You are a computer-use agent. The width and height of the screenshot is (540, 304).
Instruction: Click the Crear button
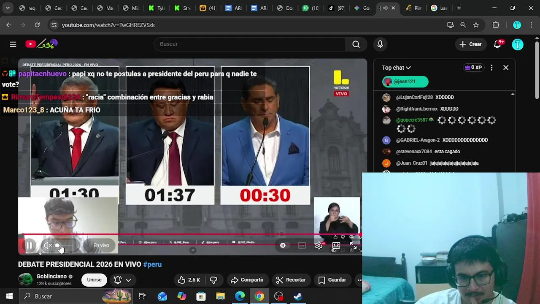click(x=471, y=44)
